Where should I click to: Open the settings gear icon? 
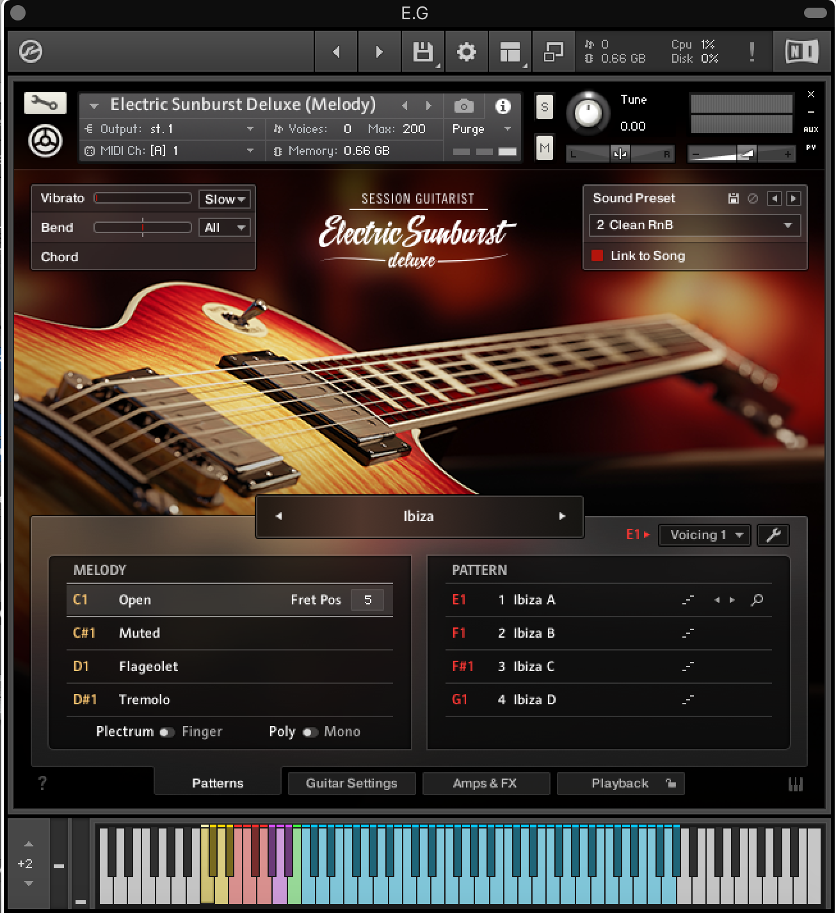pyautogui.click(x=466, y=51)
